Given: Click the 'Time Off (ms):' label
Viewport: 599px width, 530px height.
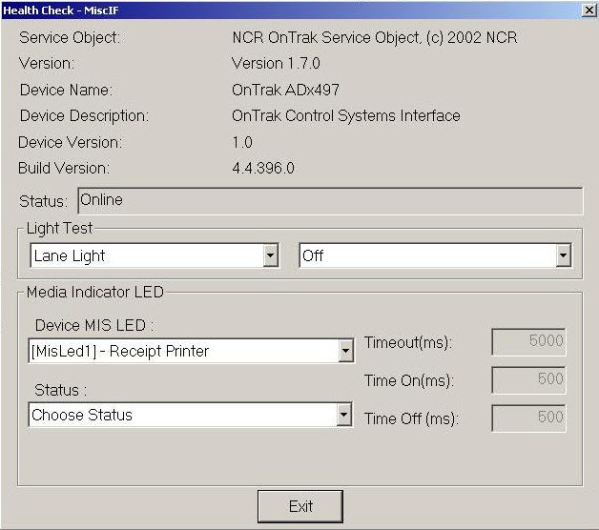Looking at the screenshot, I should point(411,418).
